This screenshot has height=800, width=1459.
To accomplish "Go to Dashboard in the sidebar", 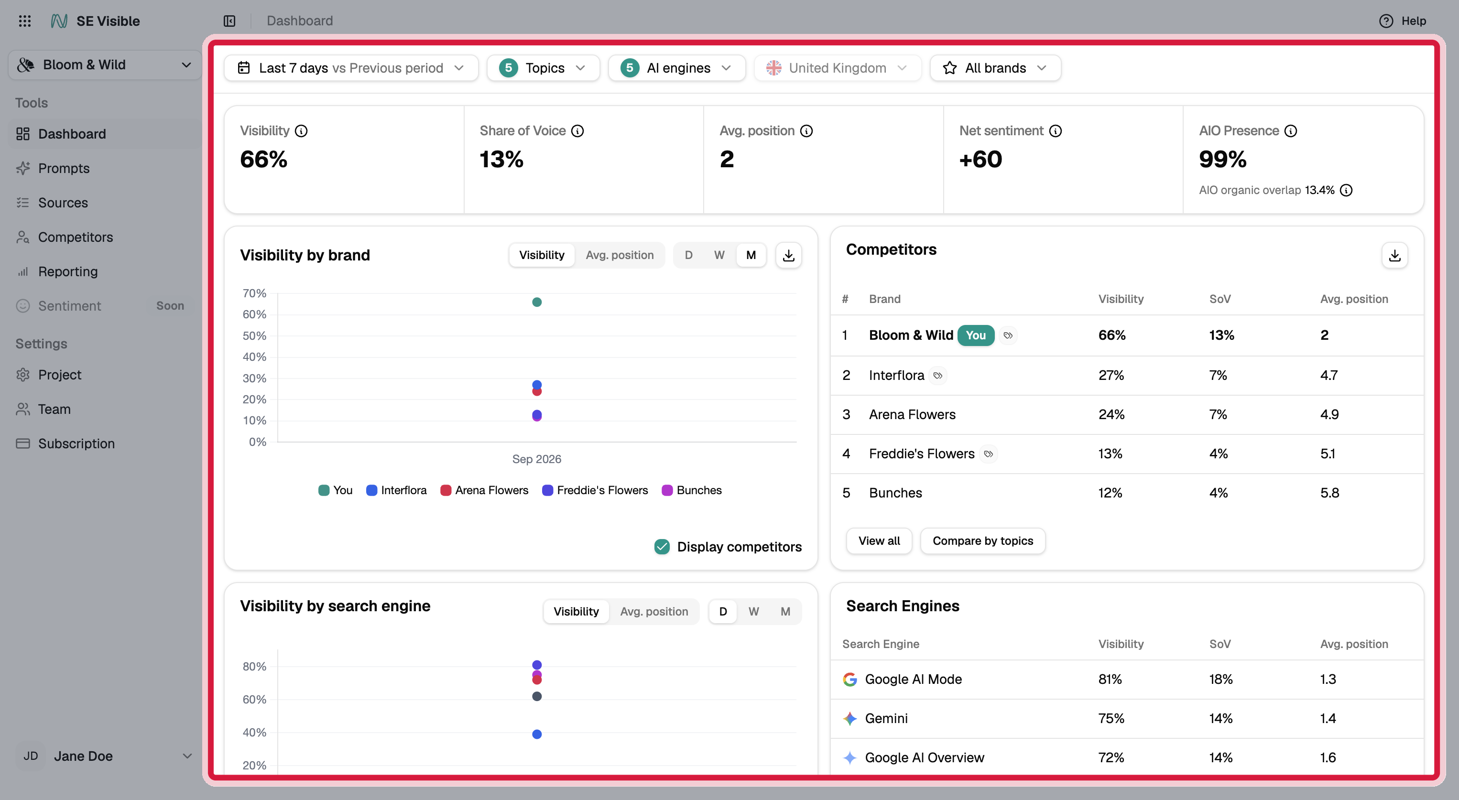I will [x=105, y=134].
